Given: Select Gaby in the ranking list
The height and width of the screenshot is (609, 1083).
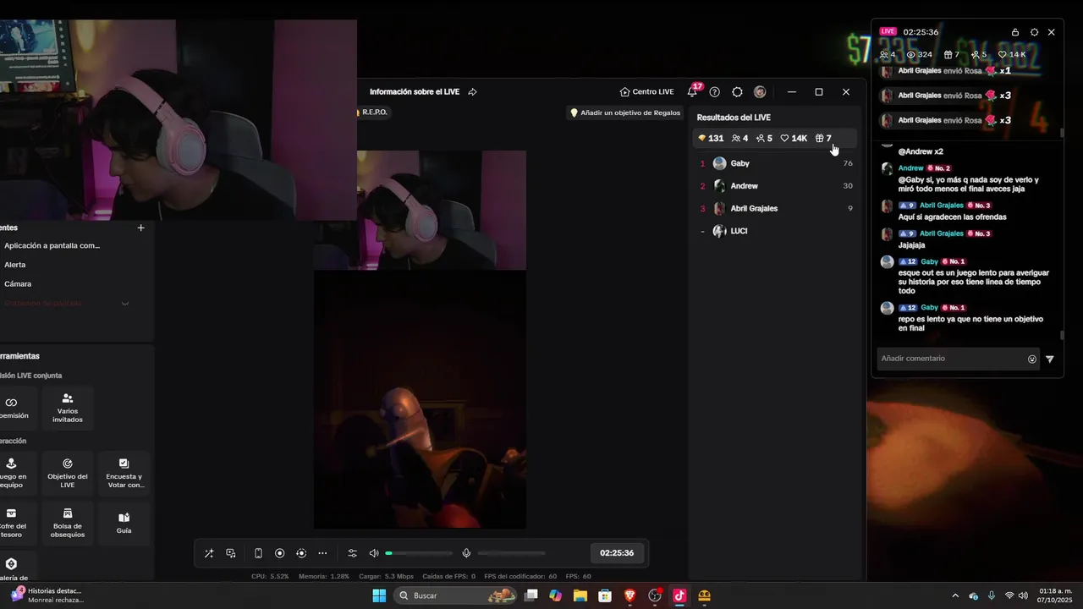Looking at the screenshot, I should pos(776,163).
